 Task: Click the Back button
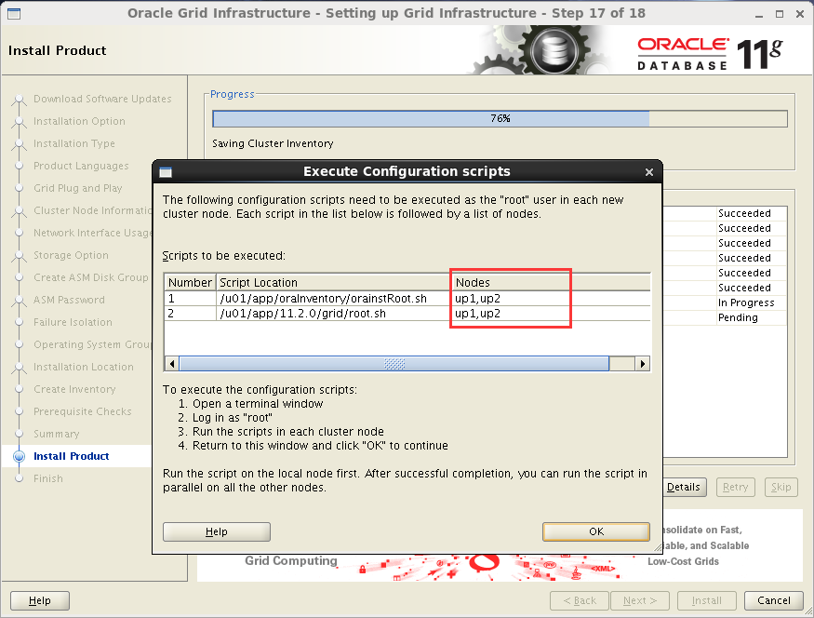[x=580, y=600]
